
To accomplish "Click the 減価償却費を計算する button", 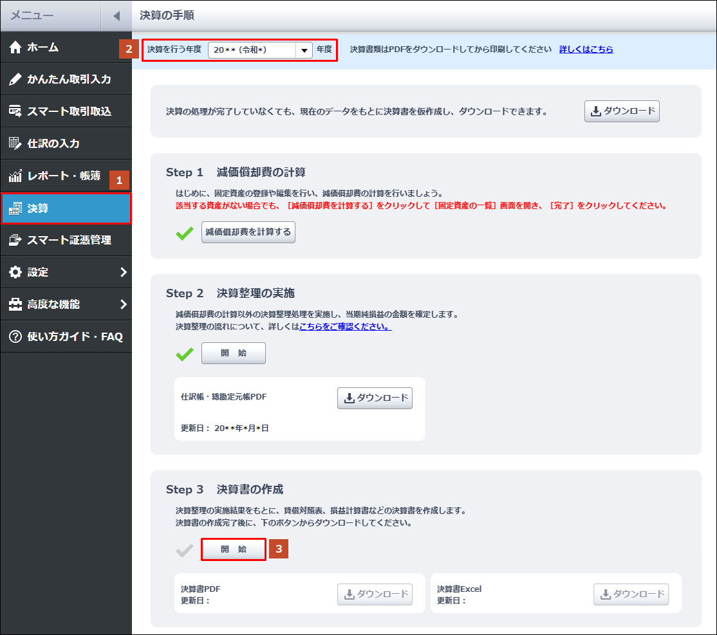I will click(x=248, y=232).
